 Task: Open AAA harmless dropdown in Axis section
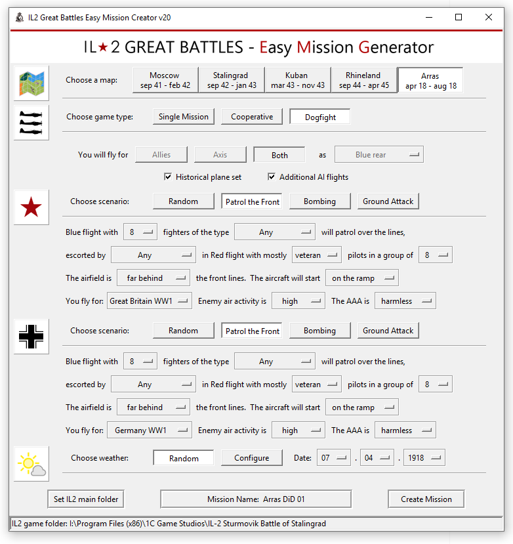[x=405, y=430]
